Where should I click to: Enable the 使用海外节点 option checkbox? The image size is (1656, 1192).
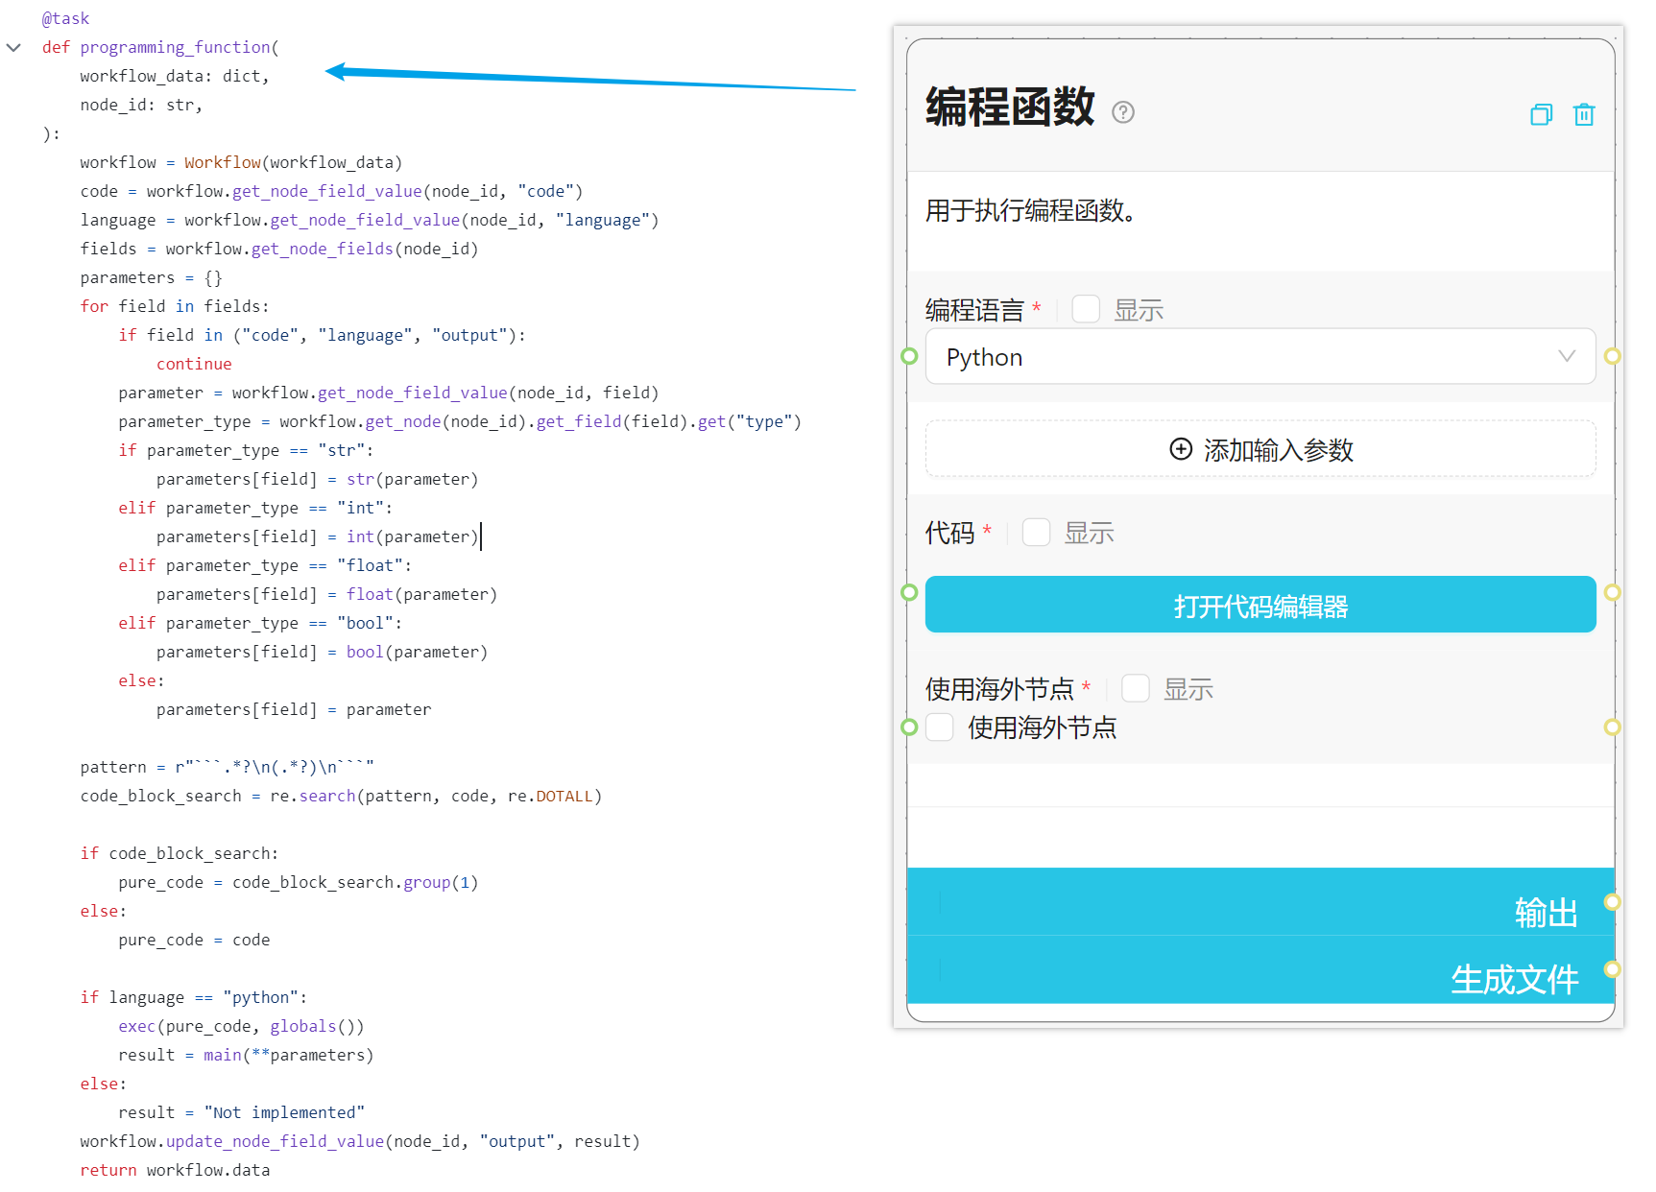point(940,727)
